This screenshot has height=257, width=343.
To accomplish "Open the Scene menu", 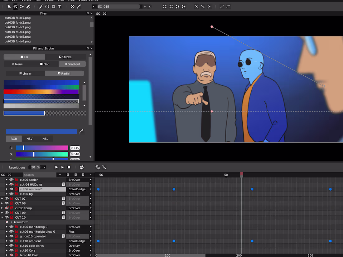I will (49, 1).
